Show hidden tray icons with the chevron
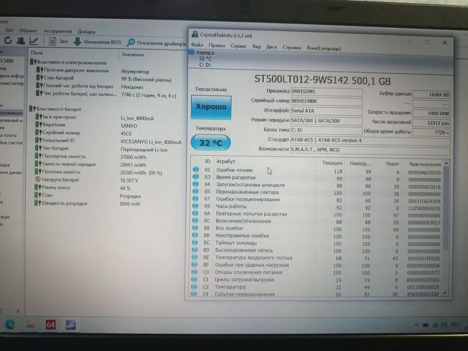The image size is (468, 351). pyautogui.click(x=416, y=325)
